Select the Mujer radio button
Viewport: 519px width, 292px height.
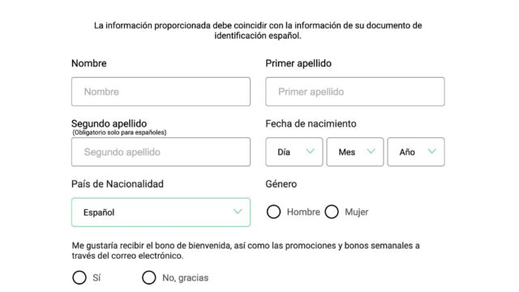coord(332,212)
